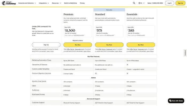Click Request a demo link
Image resolution: width=187 pixels, height=106 pixels.
(x=78, y=41)
